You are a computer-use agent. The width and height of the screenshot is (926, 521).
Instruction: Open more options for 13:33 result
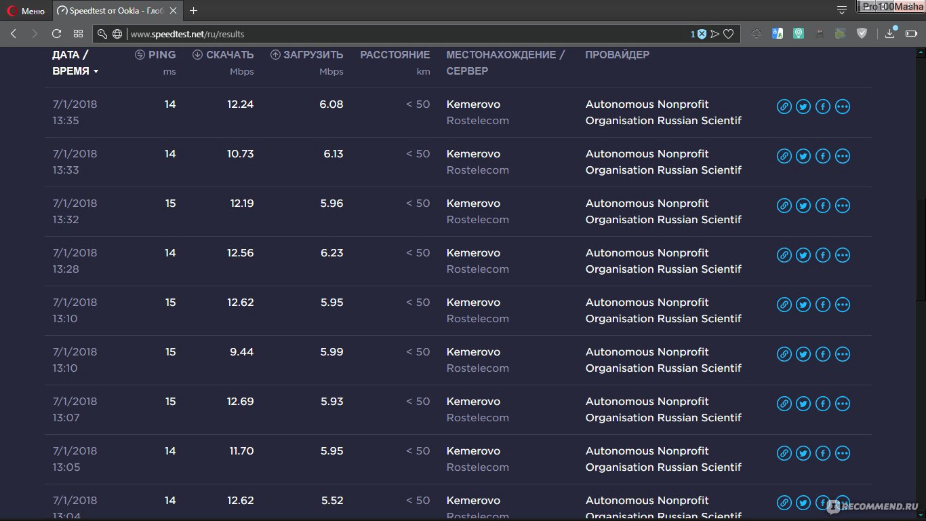pos(843,156)
